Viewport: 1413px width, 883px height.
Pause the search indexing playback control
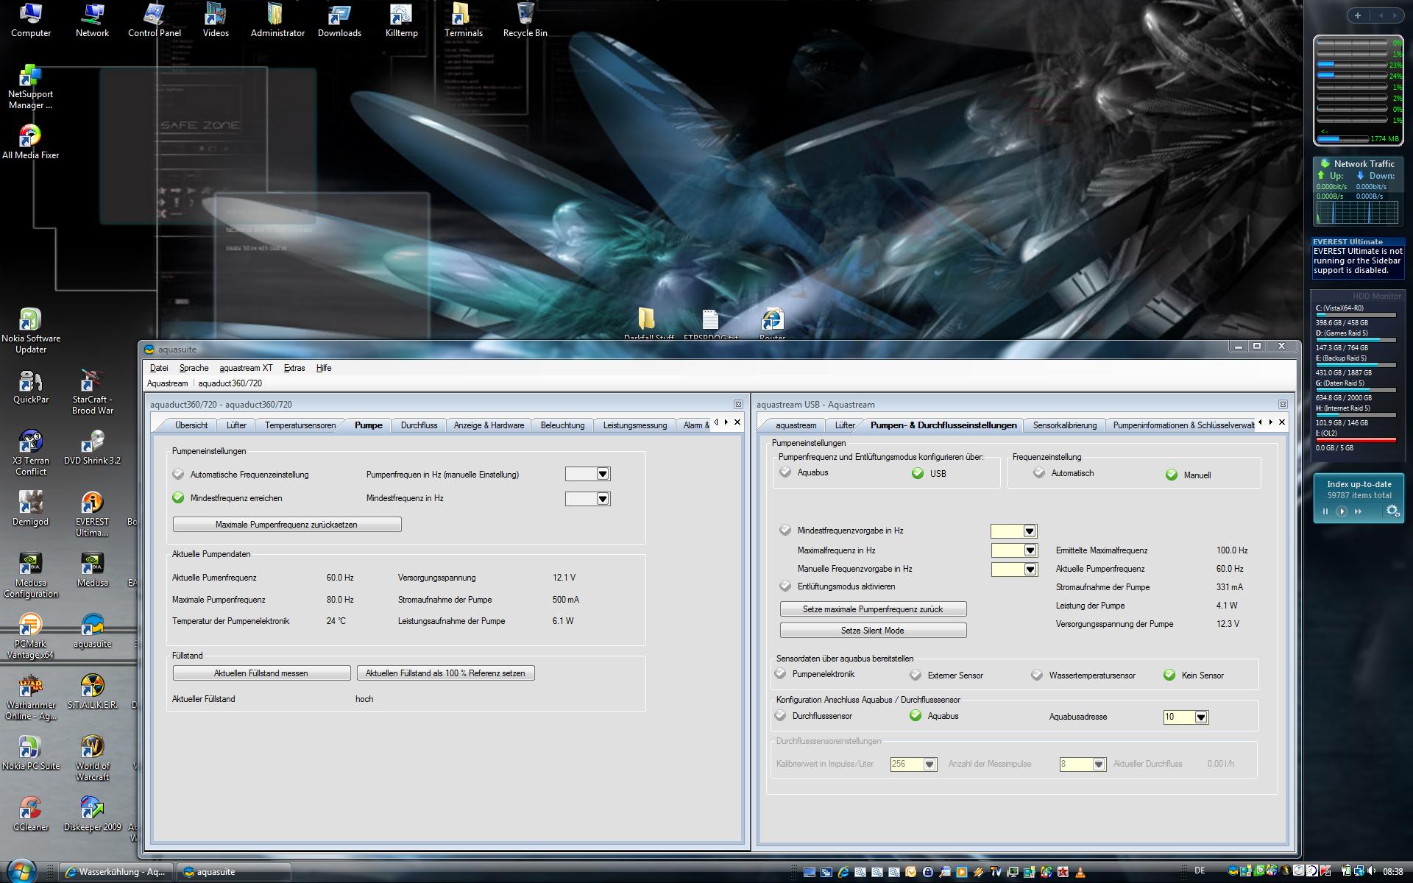pyautogui.click(x=1325, y=511)
